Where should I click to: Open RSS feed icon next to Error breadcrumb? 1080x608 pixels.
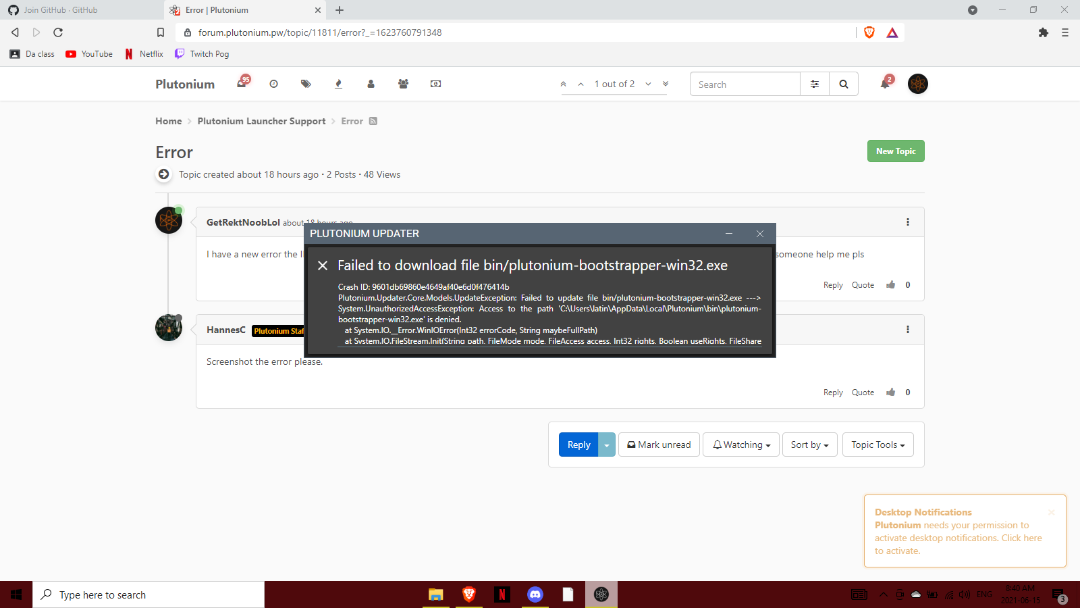point(373,121)
